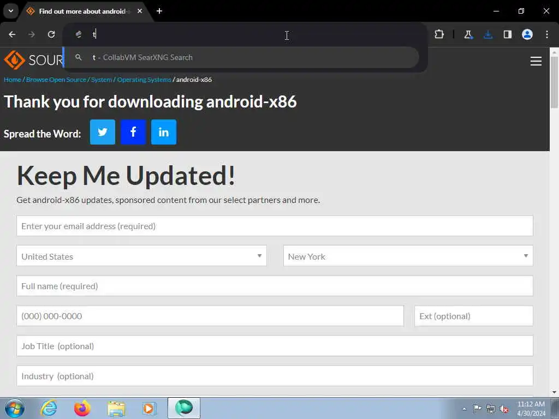The height and width of the screenshot is (419, 559).
Task: Click the SourceForge logo
Action: click(x=33, y=60)
